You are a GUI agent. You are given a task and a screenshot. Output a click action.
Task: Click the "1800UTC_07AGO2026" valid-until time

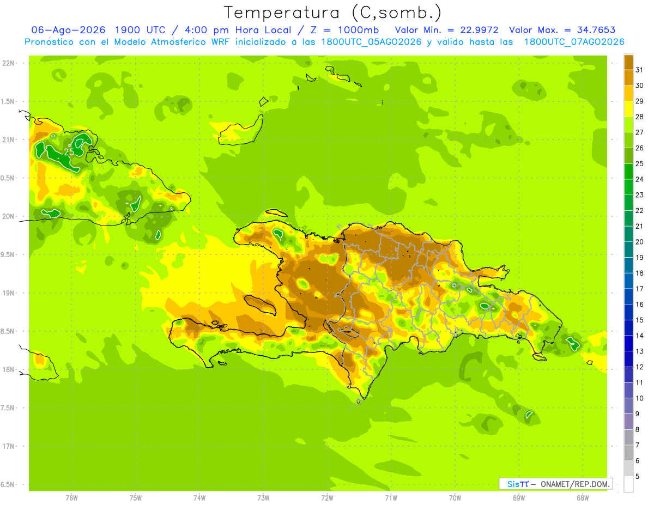[x=574, y=42]
